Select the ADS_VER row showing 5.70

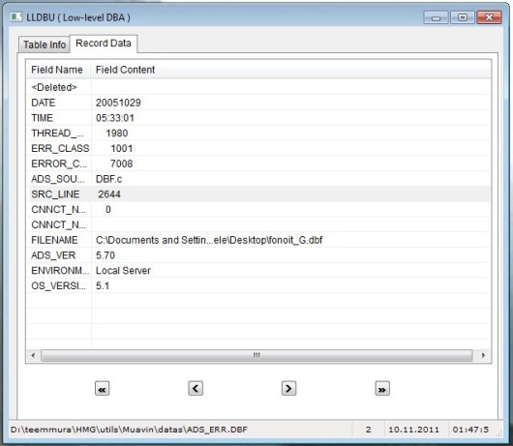tap(258, 255)
